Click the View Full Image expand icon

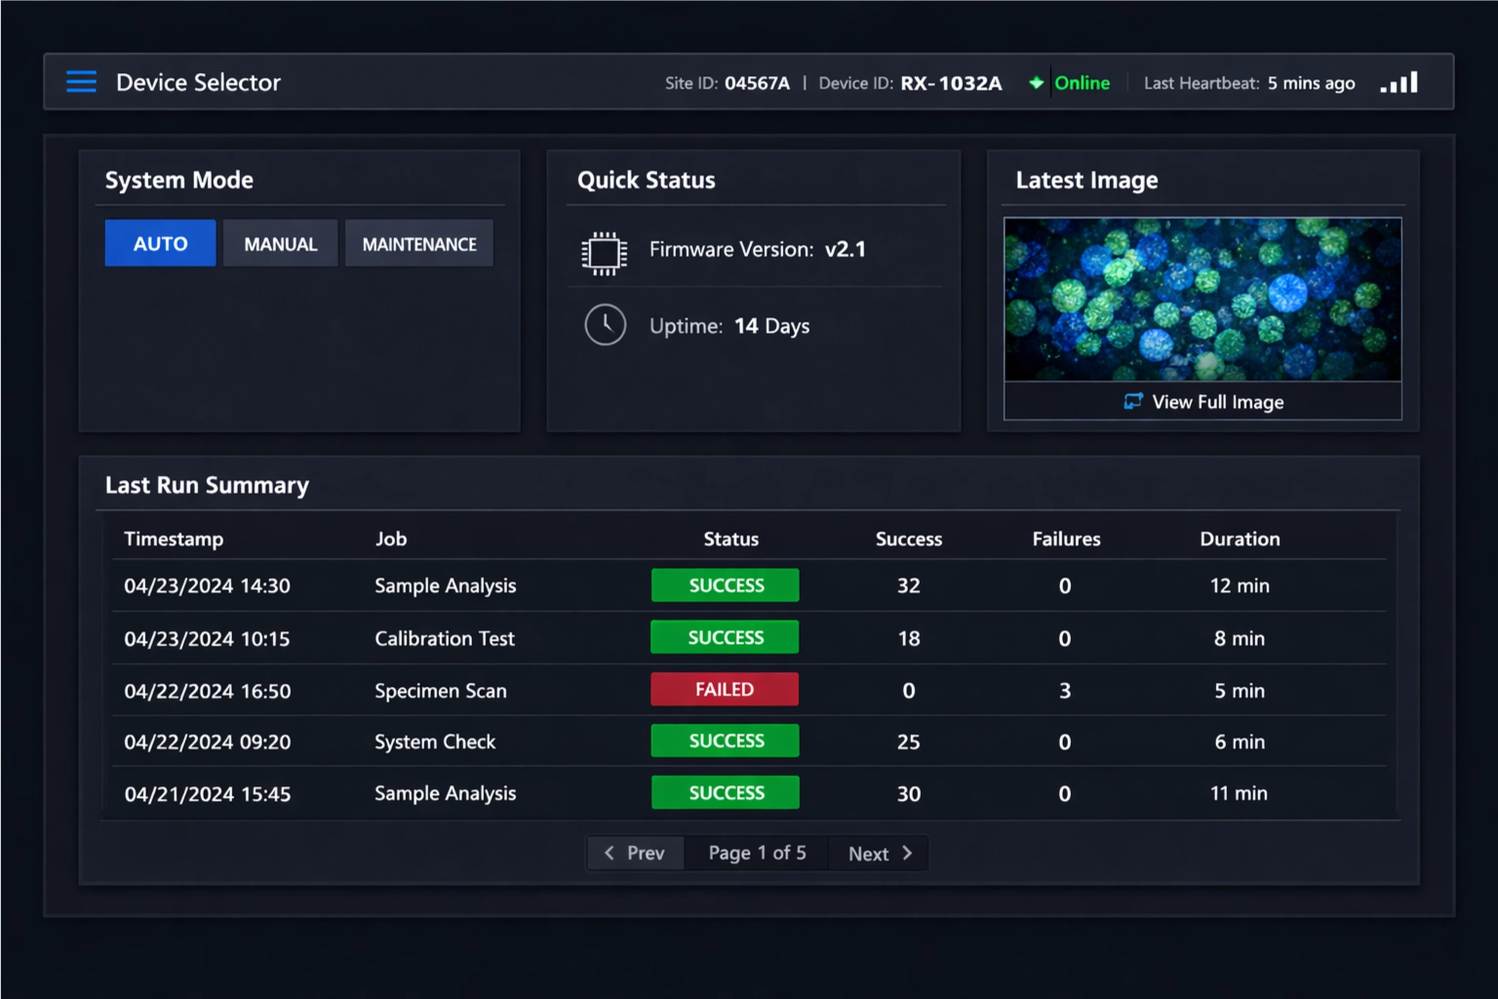(x=1132, y=401)
